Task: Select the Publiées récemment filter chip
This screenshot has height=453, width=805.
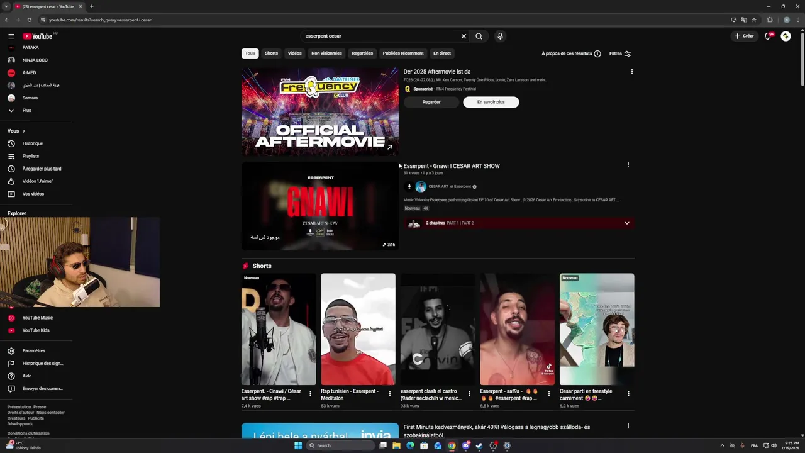Action: (x=403, y=53)
